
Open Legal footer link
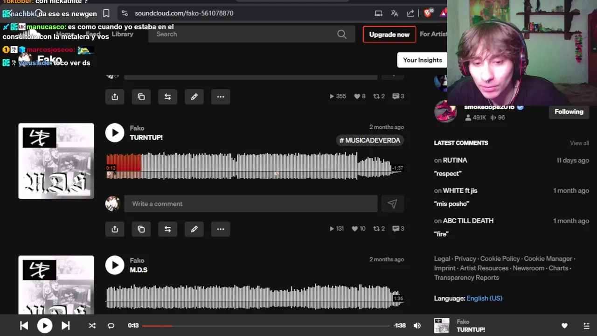pos(442,259)
